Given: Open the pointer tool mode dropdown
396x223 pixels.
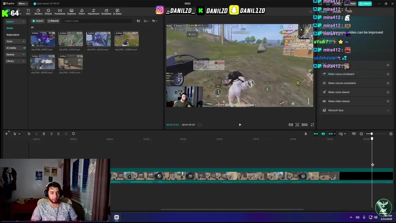Looking at the screenshot, I should 19,134.
